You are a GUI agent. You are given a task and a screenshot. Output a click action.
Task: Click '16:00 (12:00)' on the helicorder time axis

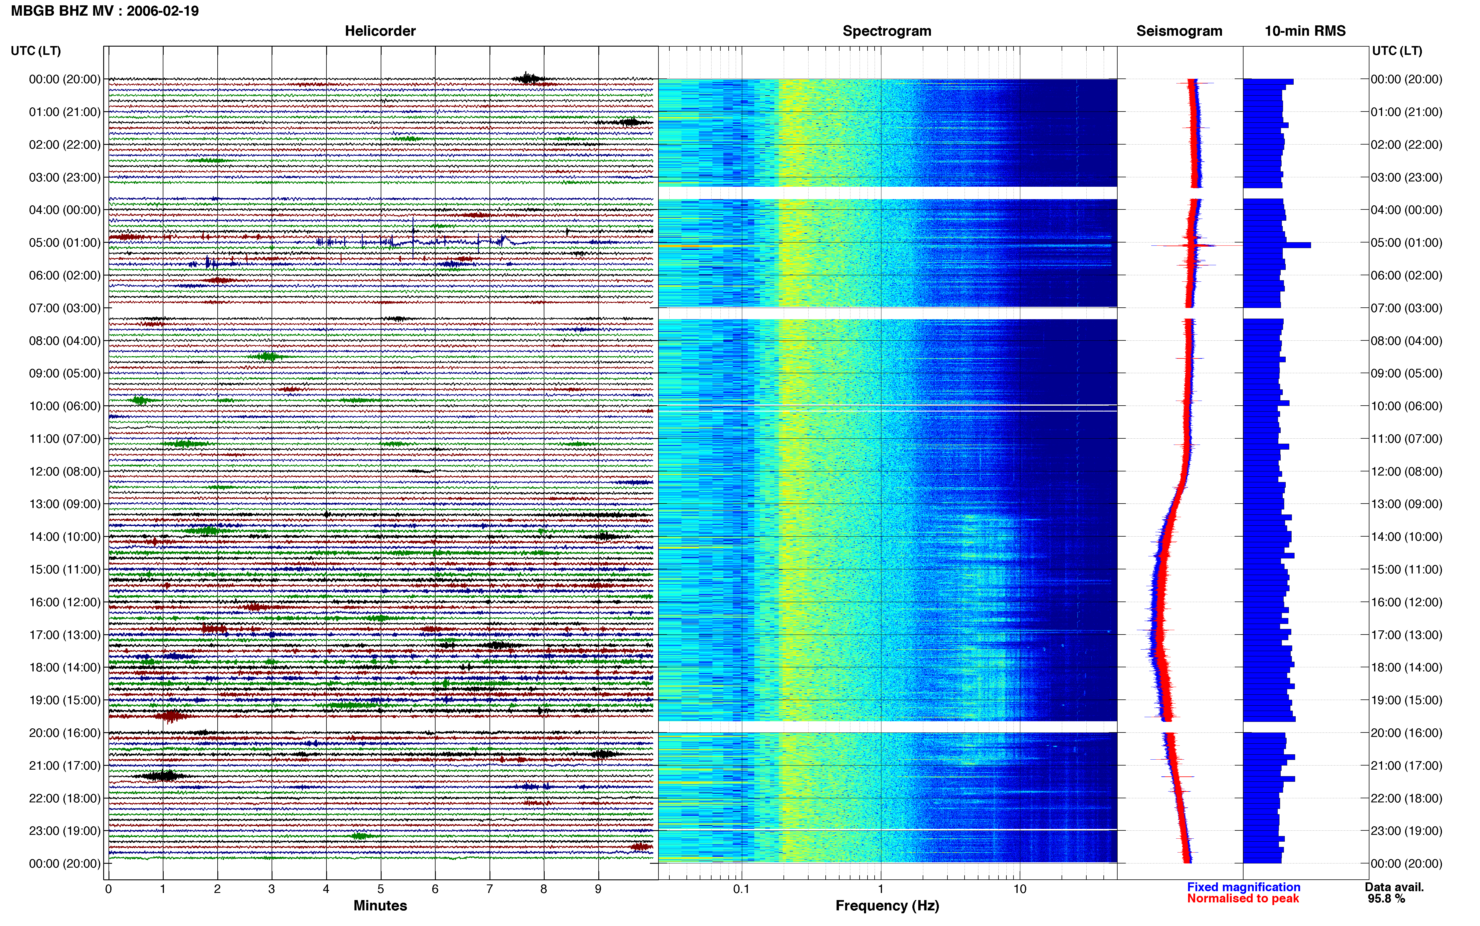pos(65,602)
